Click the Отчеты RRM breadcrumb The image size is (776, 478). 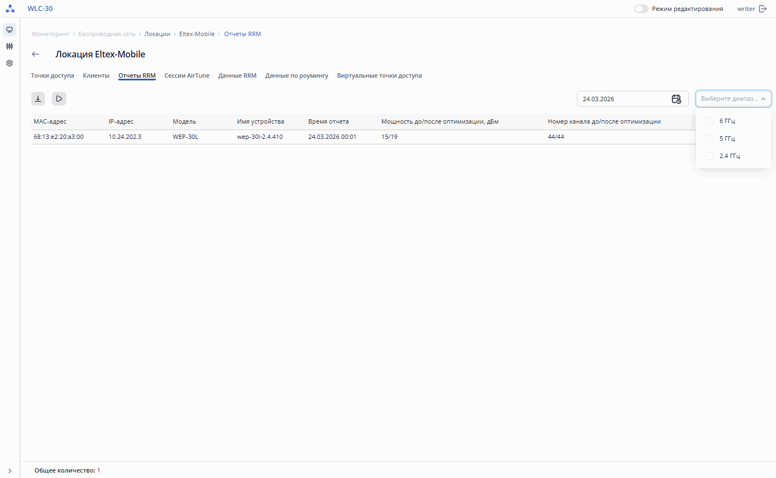click(x=242, y=34)
